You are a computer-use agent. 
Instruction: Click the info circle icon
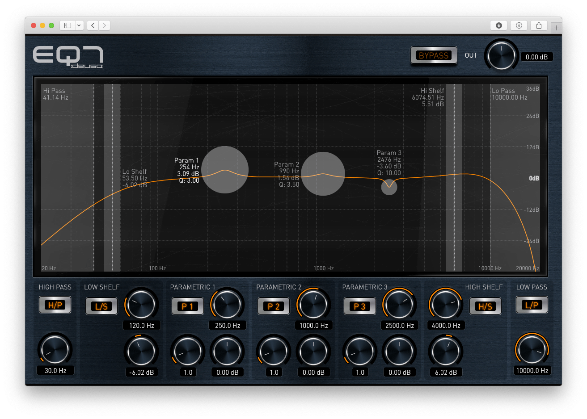click(x=519, y=25)
